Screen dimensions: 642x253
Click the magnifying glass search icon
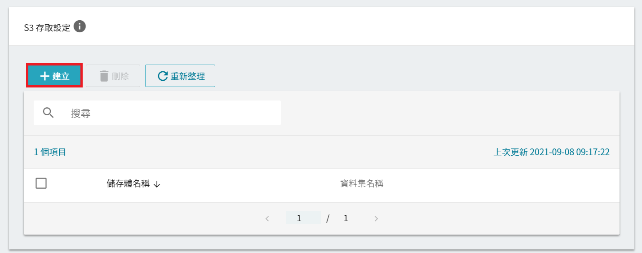(49, 113)
